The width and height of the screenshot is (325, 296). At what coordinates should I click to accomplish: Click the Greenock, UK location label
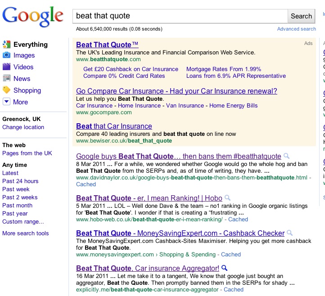(x=22, y=119)
